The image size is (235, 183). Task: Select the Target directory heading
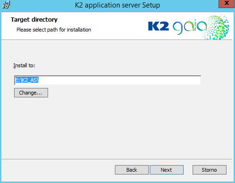coord(34,20)
